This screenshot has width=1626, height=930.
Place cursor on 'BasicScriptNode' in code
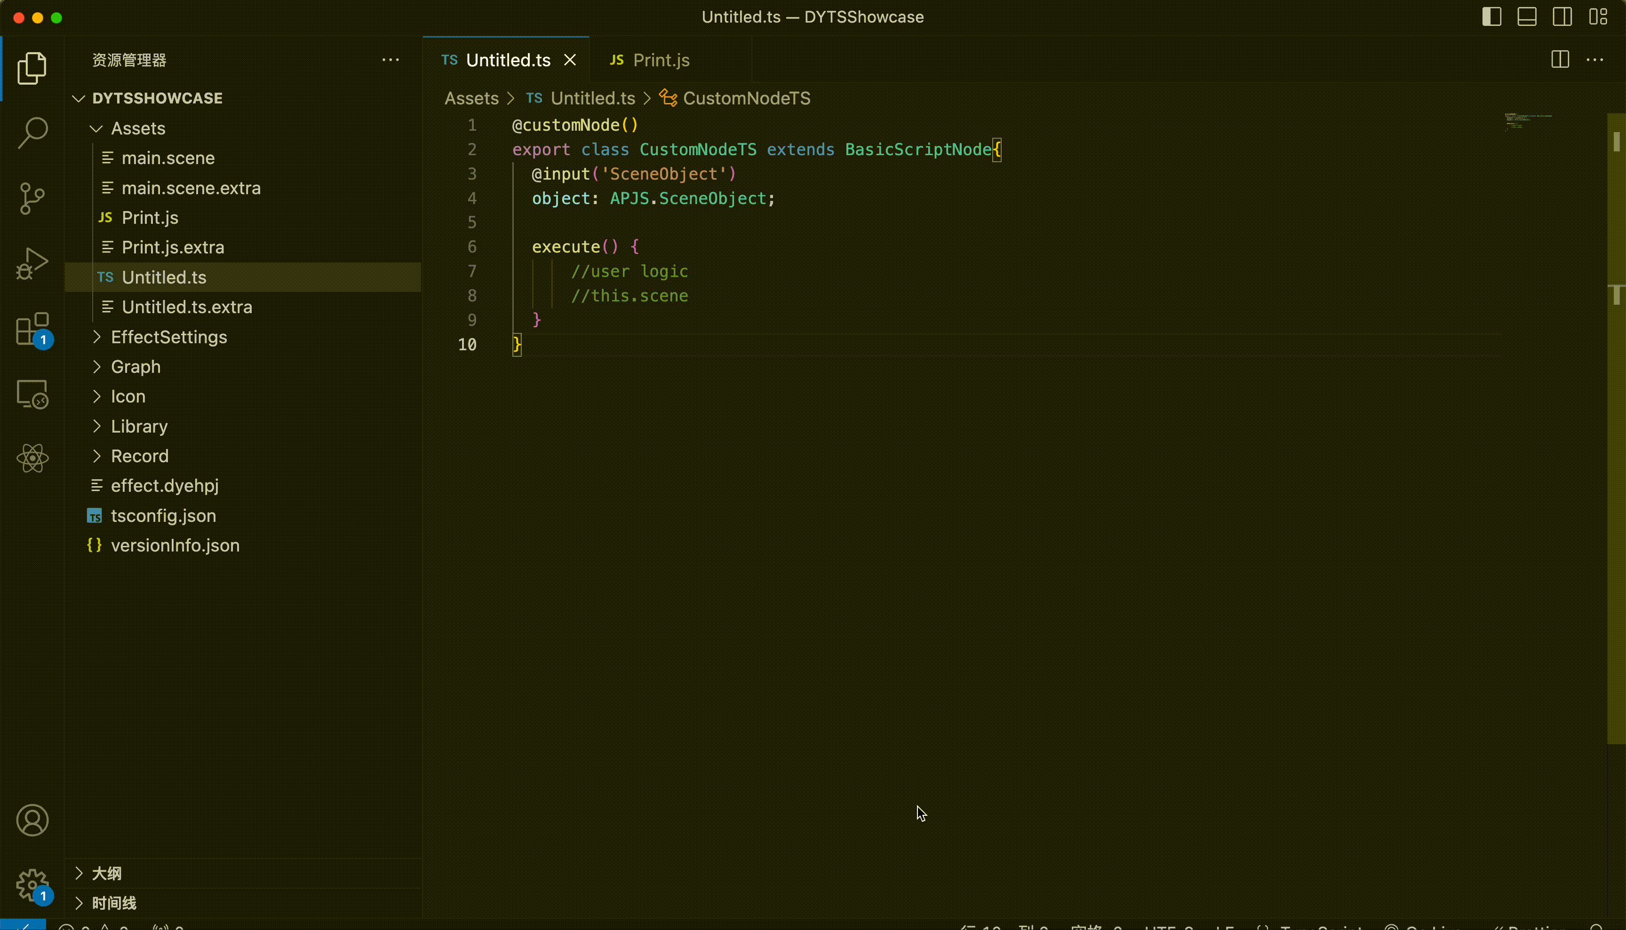(x=918, y=150)
